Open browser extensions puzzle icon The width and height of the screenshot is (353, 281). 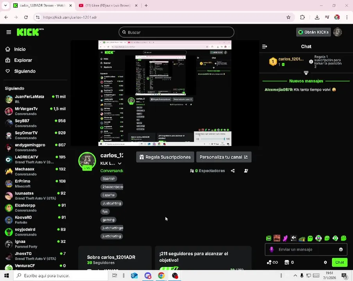click(x=302, y=17)
